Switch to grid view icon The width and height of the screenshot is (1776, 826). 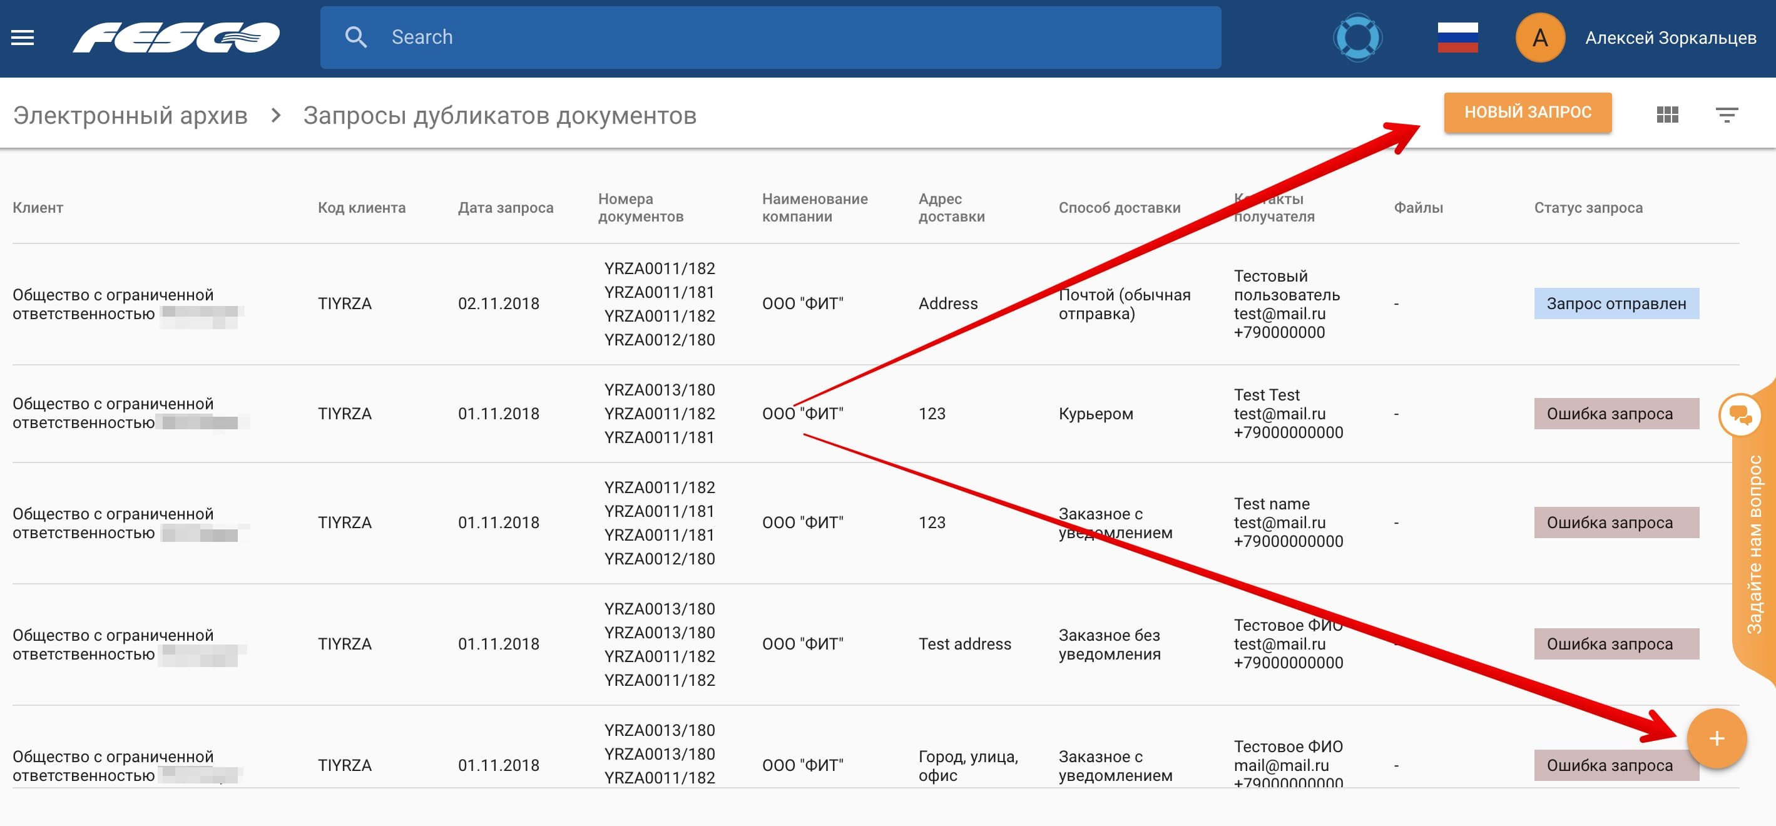[x=1667, y=115]
